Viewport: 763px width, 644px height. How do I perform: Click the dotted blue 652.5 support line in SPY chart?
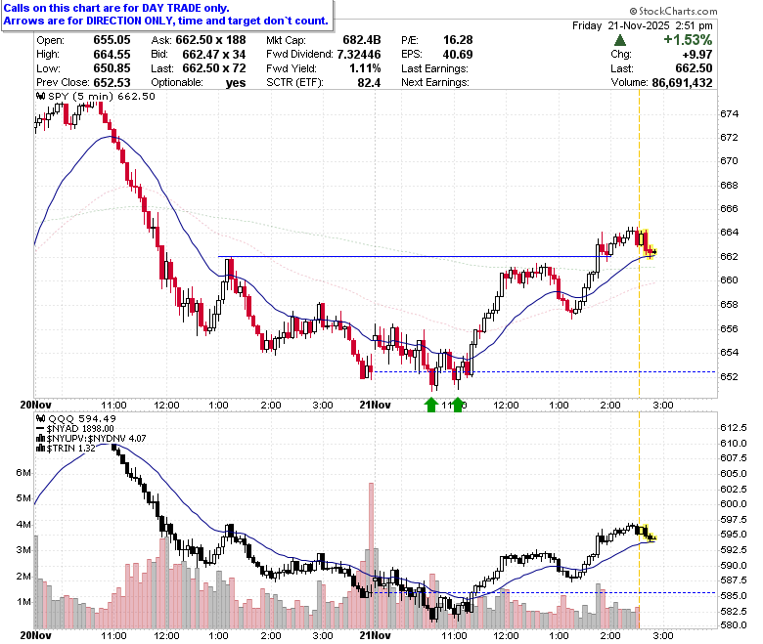click(x=544, y=371)
